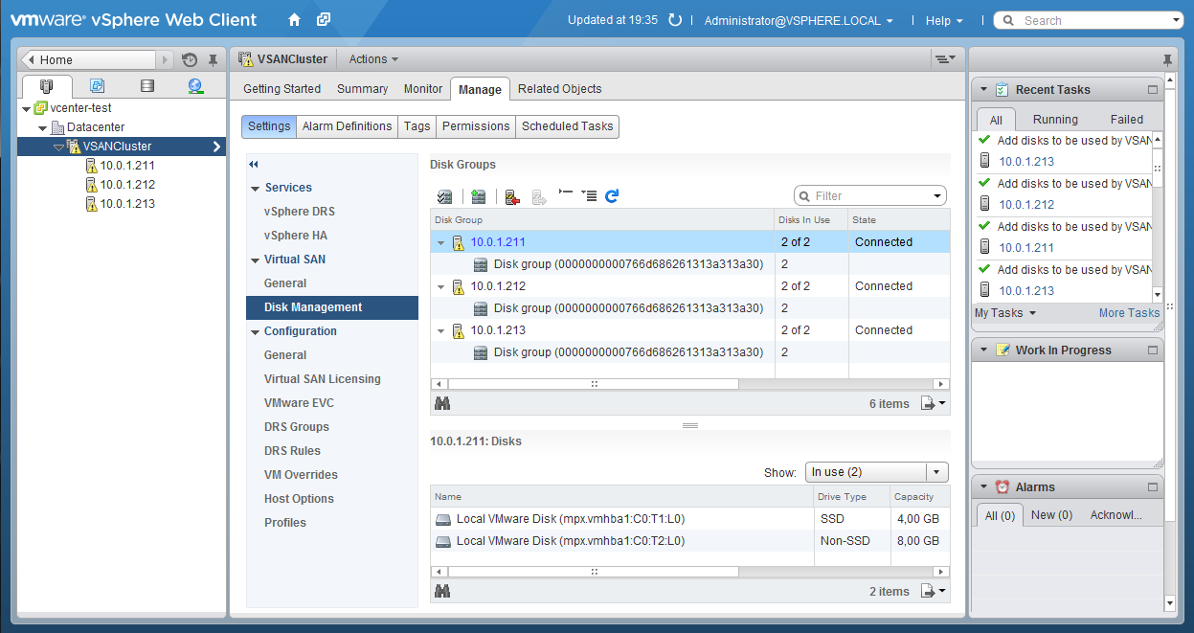1194x633 pixels.
Task: Select the New (0) alarms filter
Action: pos(1050,514)
